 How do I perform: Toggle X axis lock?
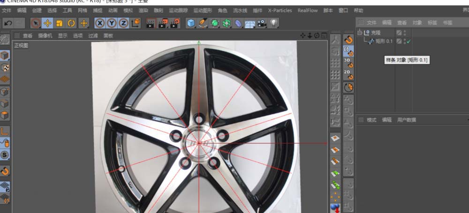(x=100, y=23)
